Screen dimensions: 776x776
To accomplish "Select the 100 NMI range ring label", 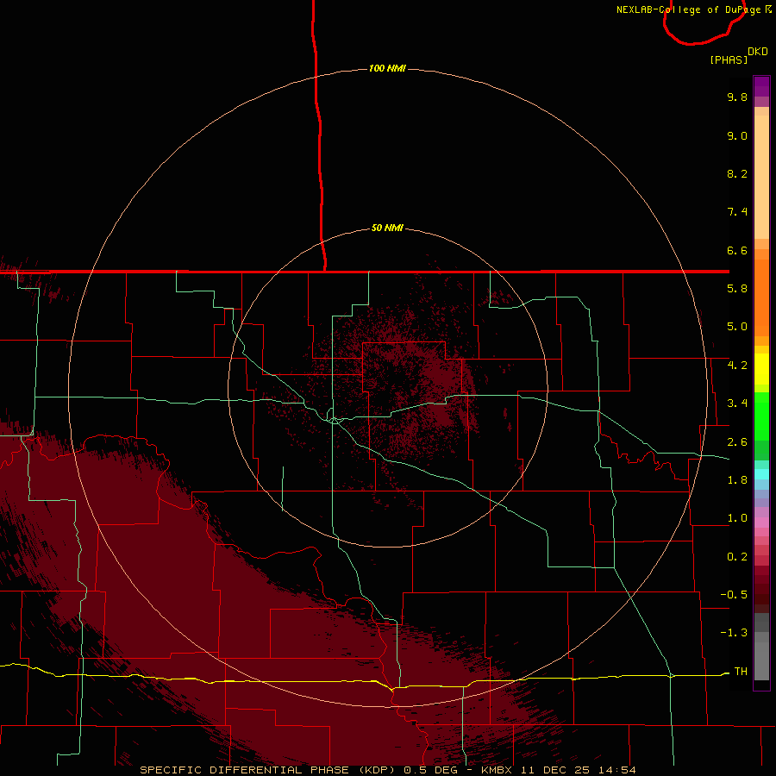I will tap(387, 68).
